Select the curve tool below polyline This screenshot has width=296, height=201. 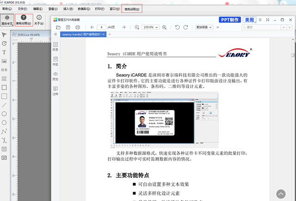[x=4, y=140]
